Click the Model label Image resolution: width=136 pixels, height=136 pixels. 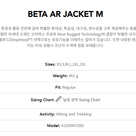point(54,125)
